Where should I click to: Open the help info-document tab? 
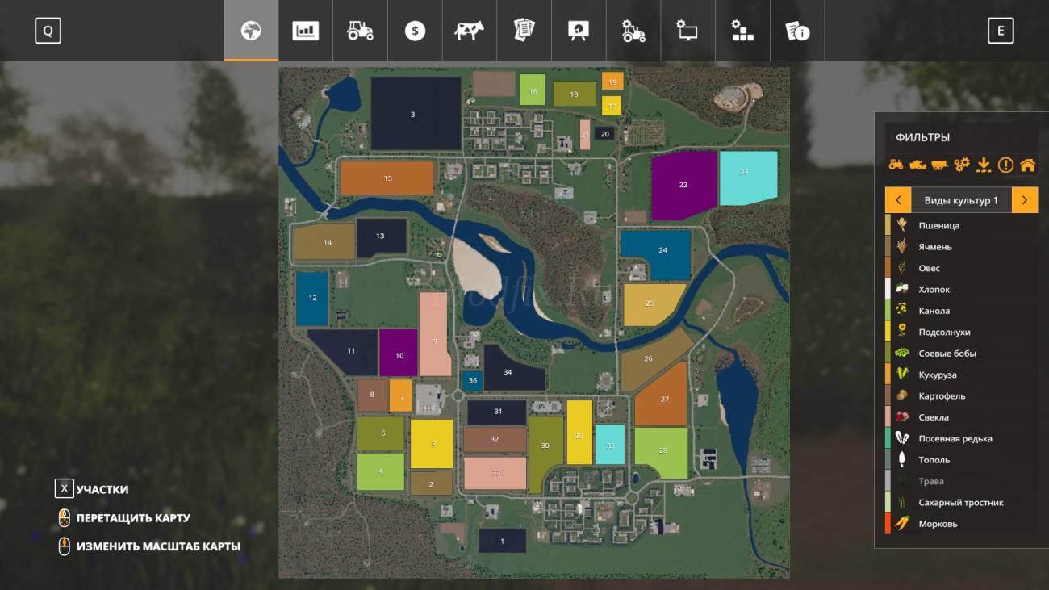pos(797,31)
